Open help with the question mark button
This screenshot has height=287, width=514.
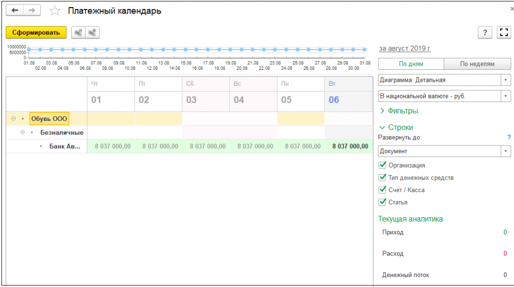(x=484, y=33)
